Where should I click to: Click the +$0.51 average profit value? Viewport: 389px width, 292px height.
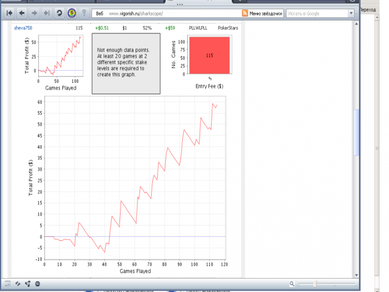[x=102, y=28]
